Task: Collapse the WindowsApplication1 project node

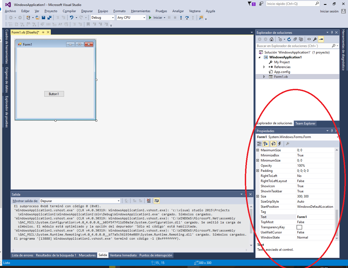Action: (x=260, y=57)
